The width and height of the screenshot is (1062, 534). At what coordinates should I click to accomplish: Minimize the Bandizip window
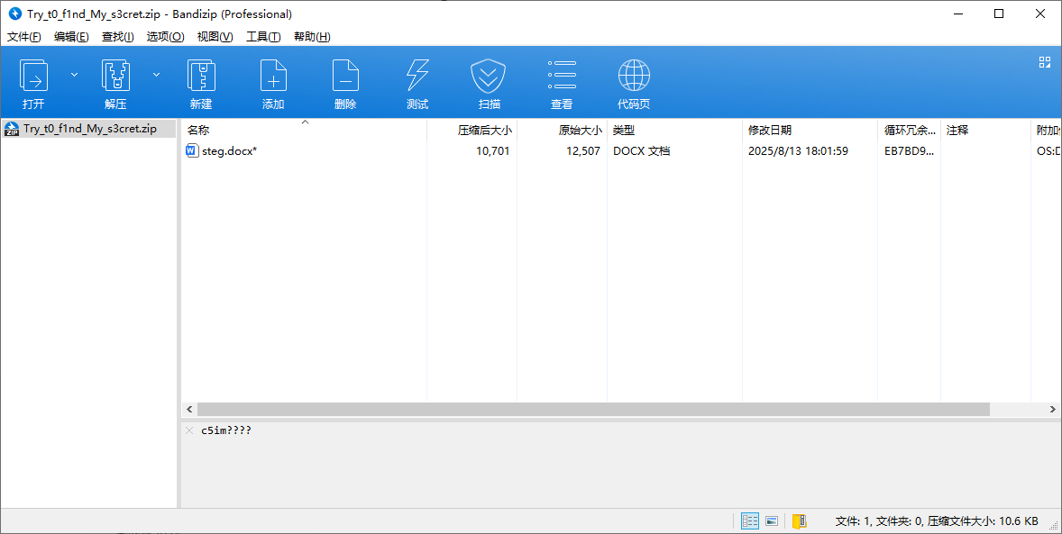coord(957,14)
